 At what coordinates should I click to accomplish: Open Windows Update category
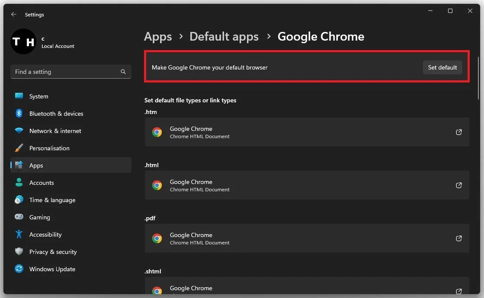[71, 269]
